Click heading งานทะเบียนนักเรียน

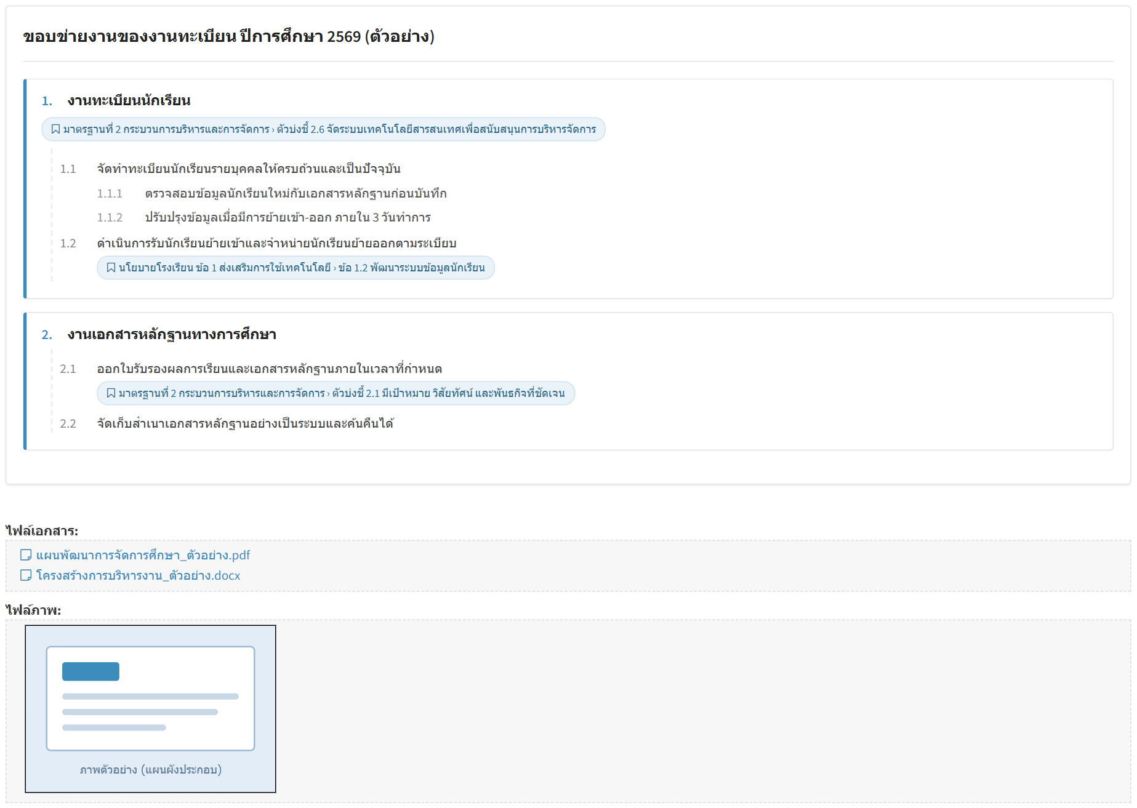coord(129,100)
